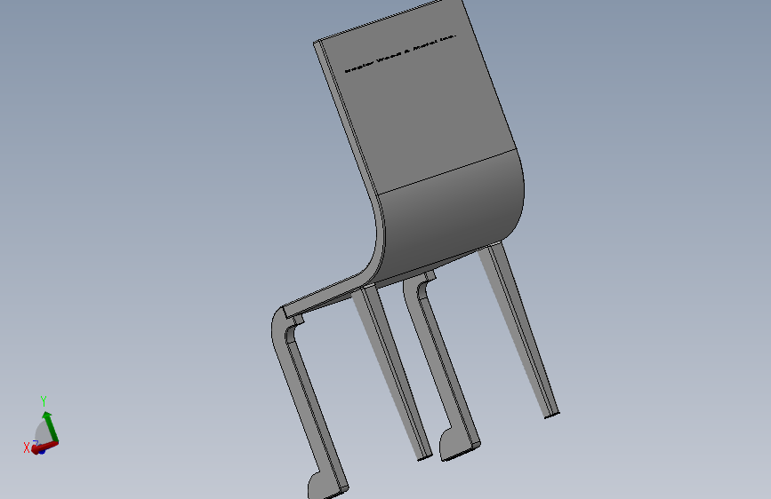Click the red X label beside the triad
Viewport: 771px width, 499px height.
[x=27, y=448]
